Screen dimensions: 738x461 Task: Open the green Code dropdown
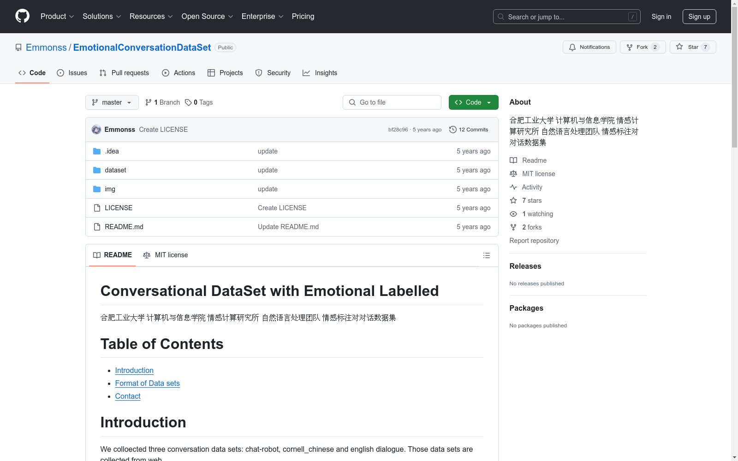[x=473, y=102]
